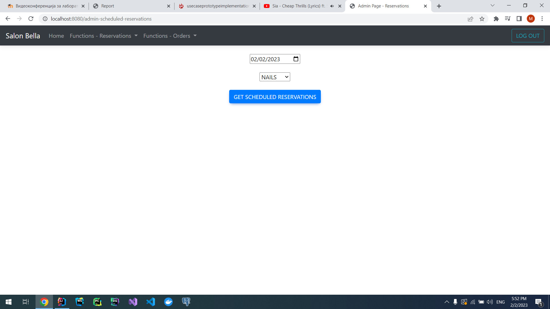Expand the NAILS category dropdown
Image resolution: width=550 pixels, height=309 pixels.
(x=274, y=77)
